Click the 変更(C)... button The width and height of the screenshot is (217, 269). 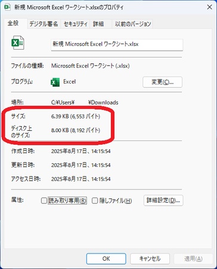pos(162,82)
